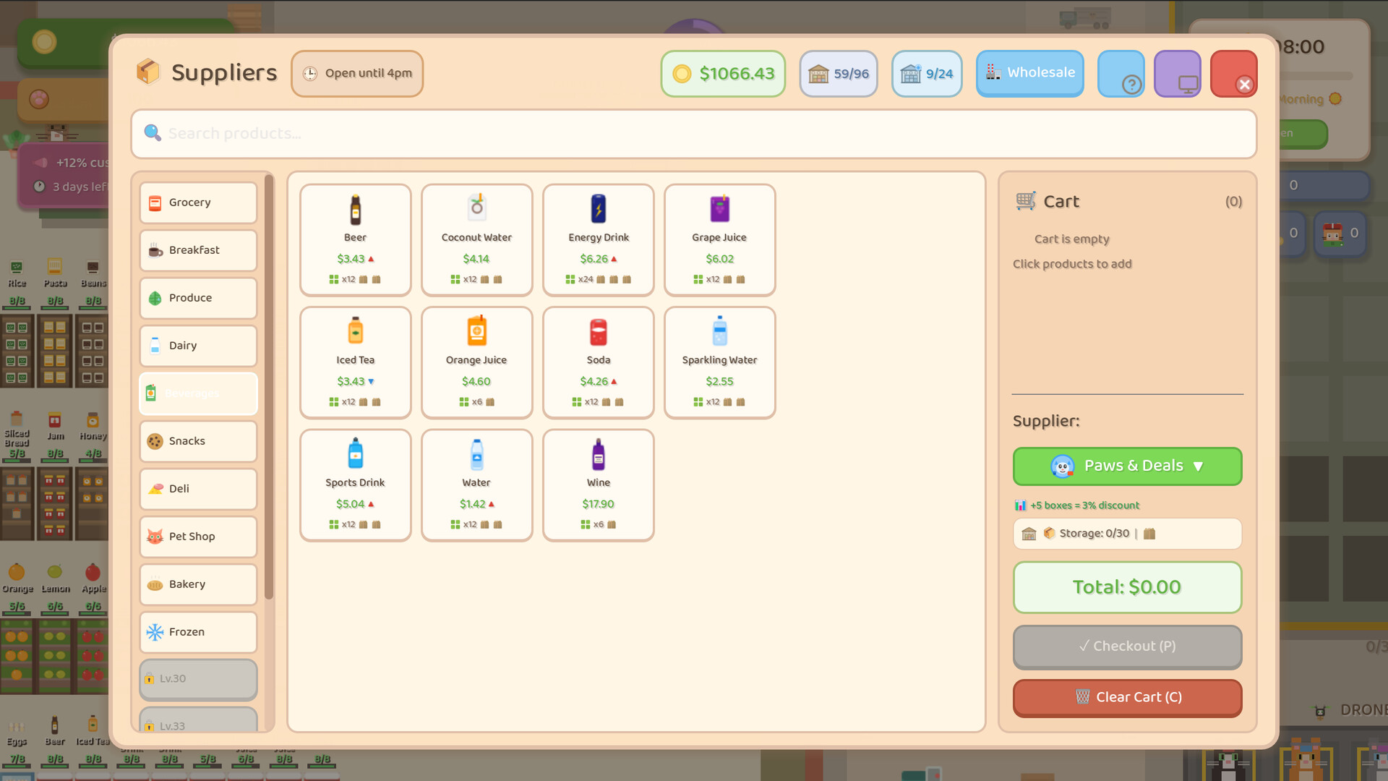
Task: Click the storage capacity 59/96 indicator
Action: [838, 74]
